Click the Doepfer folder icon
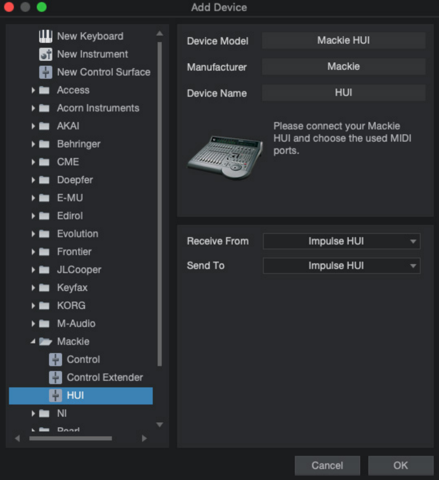Viewport: 439px width, 480px height. 44,180
